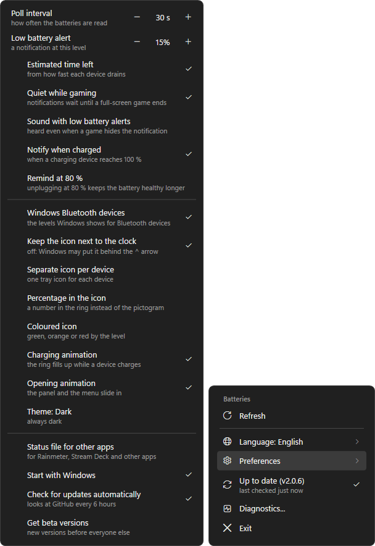Click 'how often the batteries are read' text

(59, 23)
